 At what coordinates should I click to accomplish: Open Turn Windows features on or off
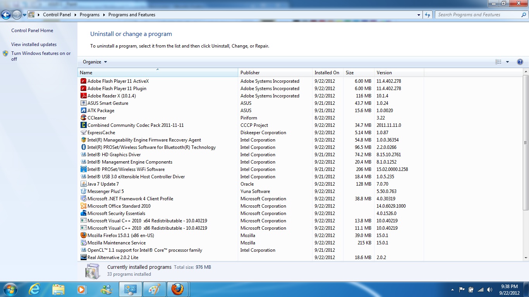pos(41,56)
